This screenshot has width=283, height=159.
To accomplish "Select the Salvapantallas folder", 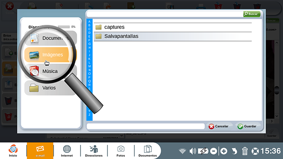I will tap(173, 36).
